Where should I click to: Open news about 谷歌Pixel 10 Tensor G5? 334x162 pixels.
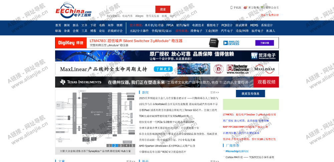pos(178,110)
